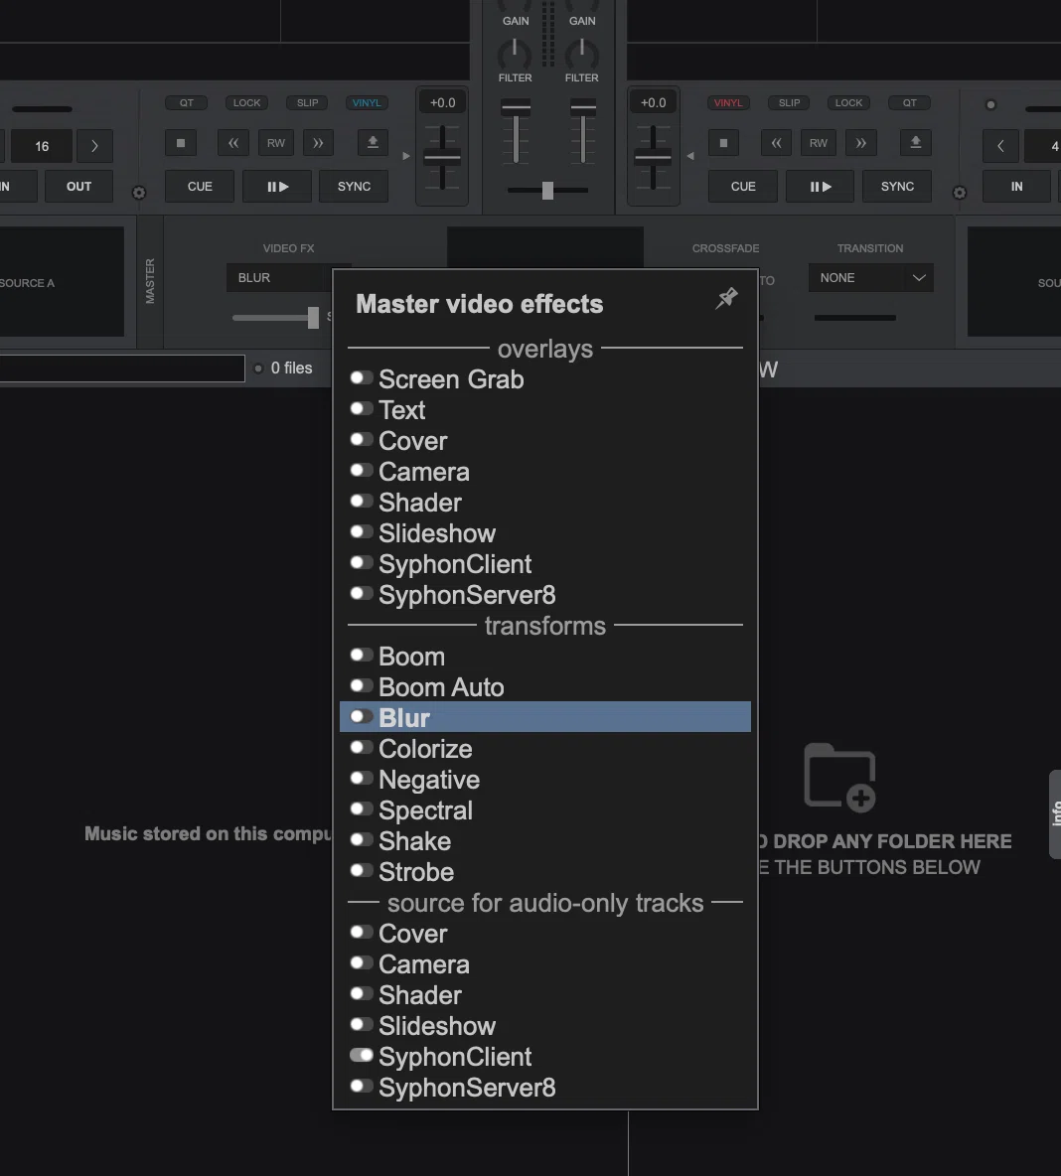Screen dimensions: 1061x1176
Task: Select the Blur effect entry
Action: 545,717
